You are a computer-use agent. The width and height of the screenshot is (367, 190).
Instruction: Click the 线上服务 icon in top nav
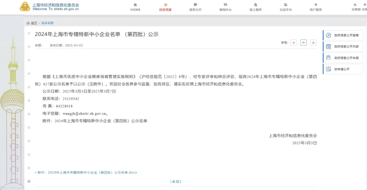[x=256, y=5]
